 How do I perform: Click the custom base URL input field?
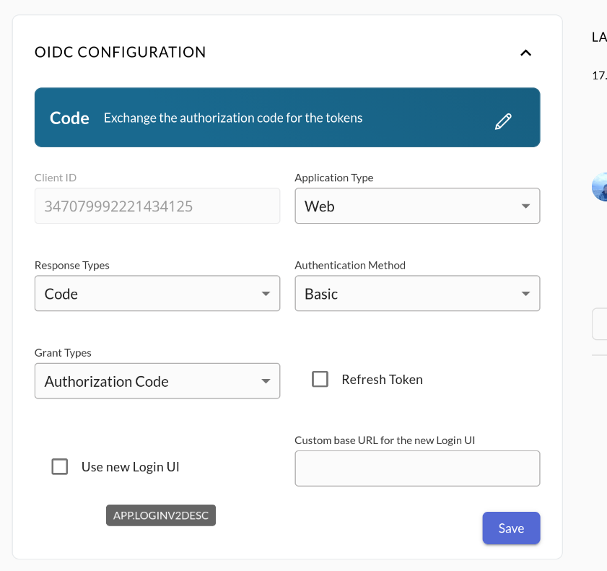417,468
